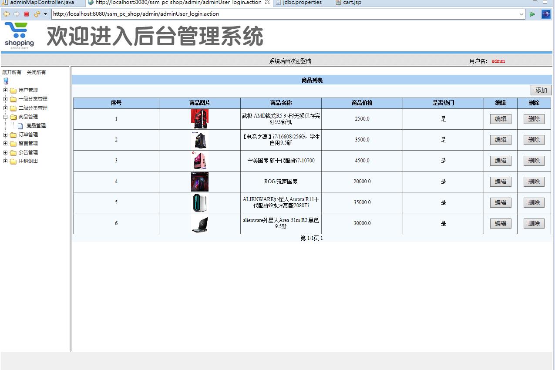Click the refresh page icon
This screenshot has height=370, width=555.
(x=37, y=14)
